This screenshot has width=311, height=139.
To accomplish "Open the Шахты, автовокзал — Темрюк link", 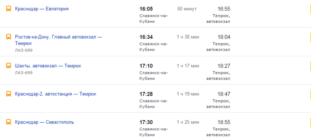I will (x=48, y=66).
